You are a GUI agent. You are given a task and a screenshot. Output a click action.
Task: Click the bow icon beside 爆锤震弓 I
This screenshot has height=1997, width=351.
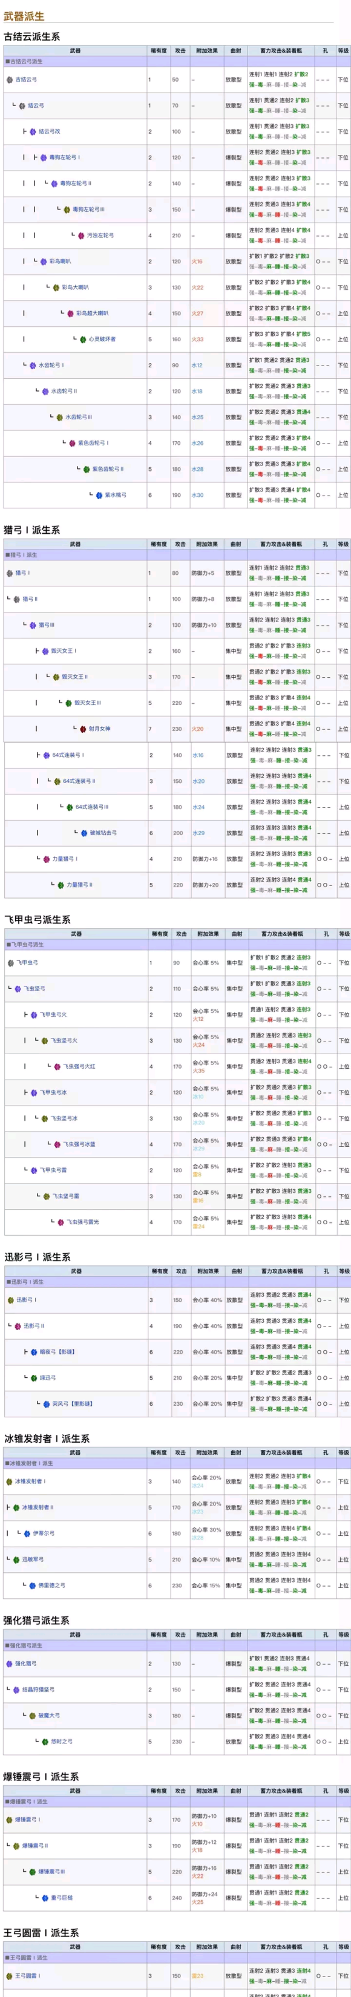(9, 1820)
